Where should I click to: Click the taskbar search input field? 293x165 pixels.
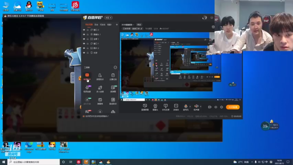[34, 162]
